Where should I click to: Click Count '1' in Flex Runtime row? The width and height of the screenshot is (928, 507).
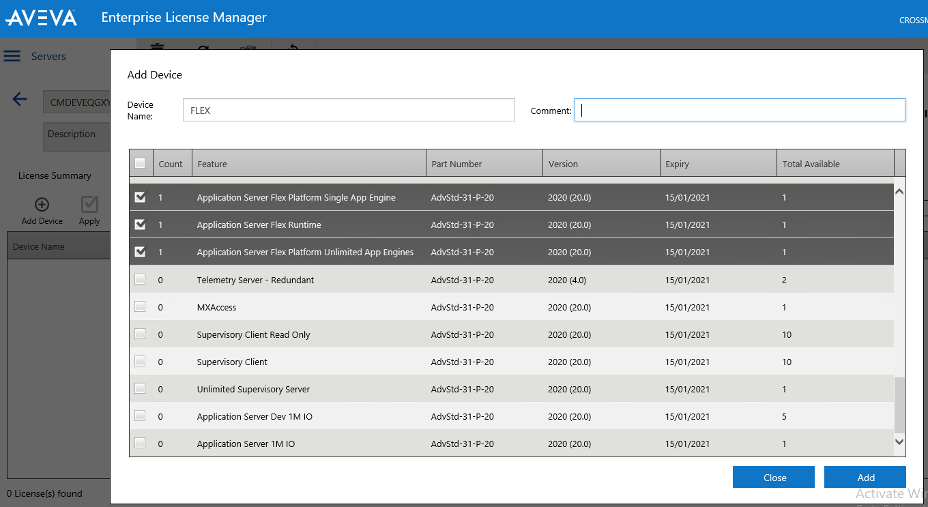pyautogui.click(x=160, y=224)
